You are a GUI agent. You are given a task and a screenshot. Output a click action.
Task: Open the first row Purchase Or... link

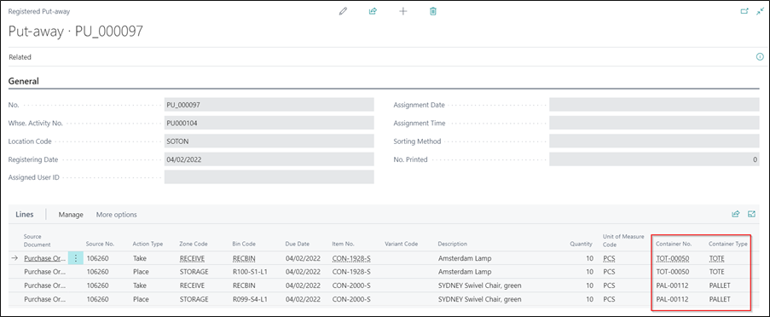coord(44,258)
